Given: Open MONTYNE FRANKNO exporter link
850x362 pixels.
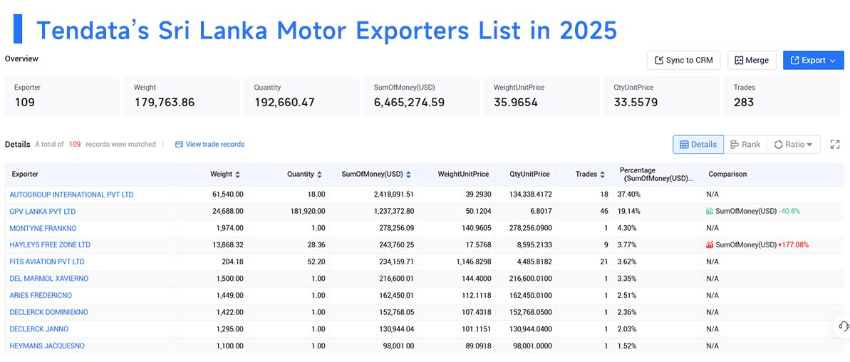Looking at the screenshot, I should pyautogui.click(x=43, y=228).
